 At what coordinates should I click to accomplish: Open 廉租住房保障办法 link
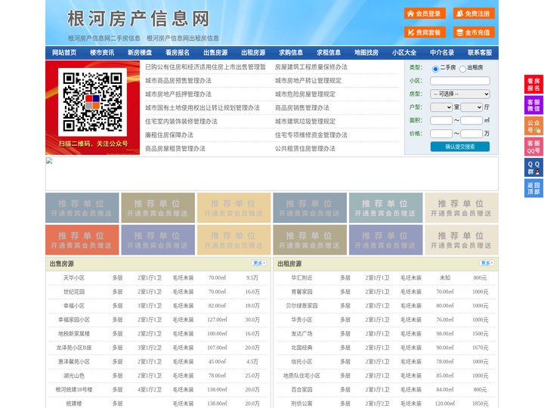pyautogui.click(x=169, y=135)
